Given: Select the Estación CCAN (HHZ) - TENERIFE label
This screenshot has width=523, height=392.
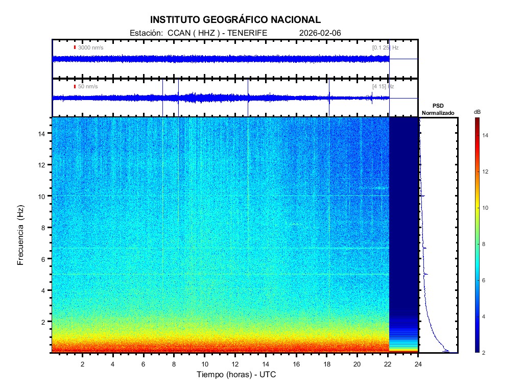Looking at the screenshot, I should [199, 33].
